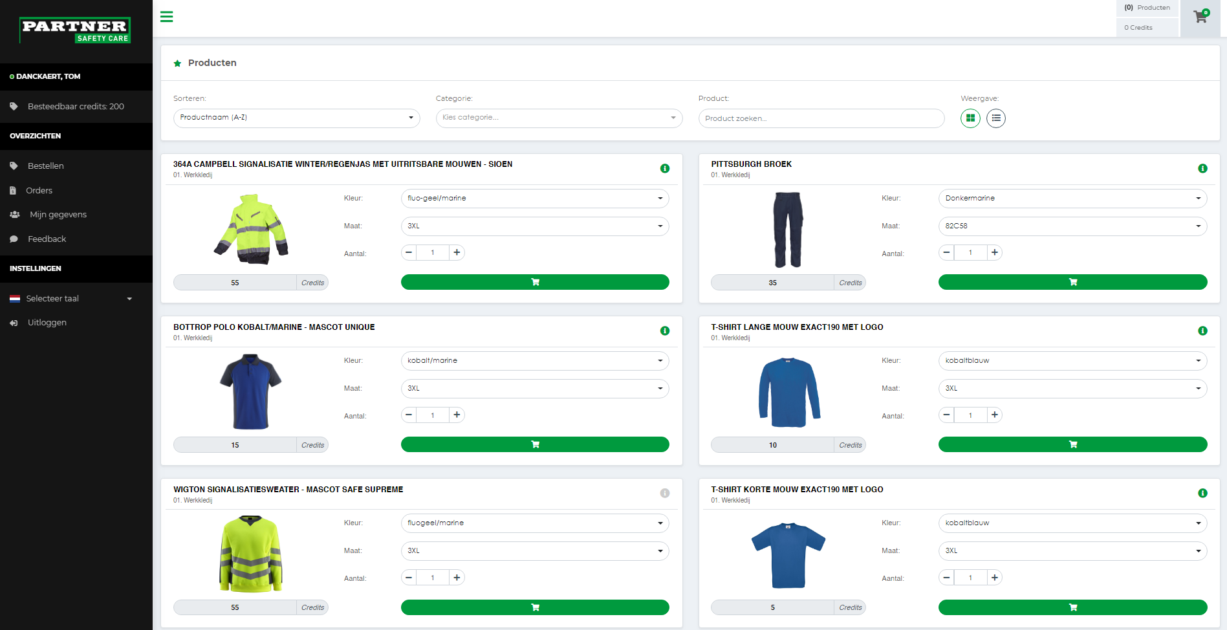Click quantity field for 364A Campbell jacket

click(x=433, y=252)
